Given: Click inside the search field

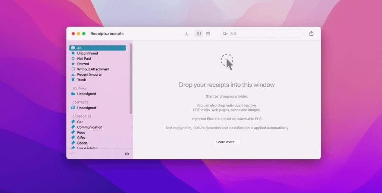Looking at the screenshot, I should point(265,34).
